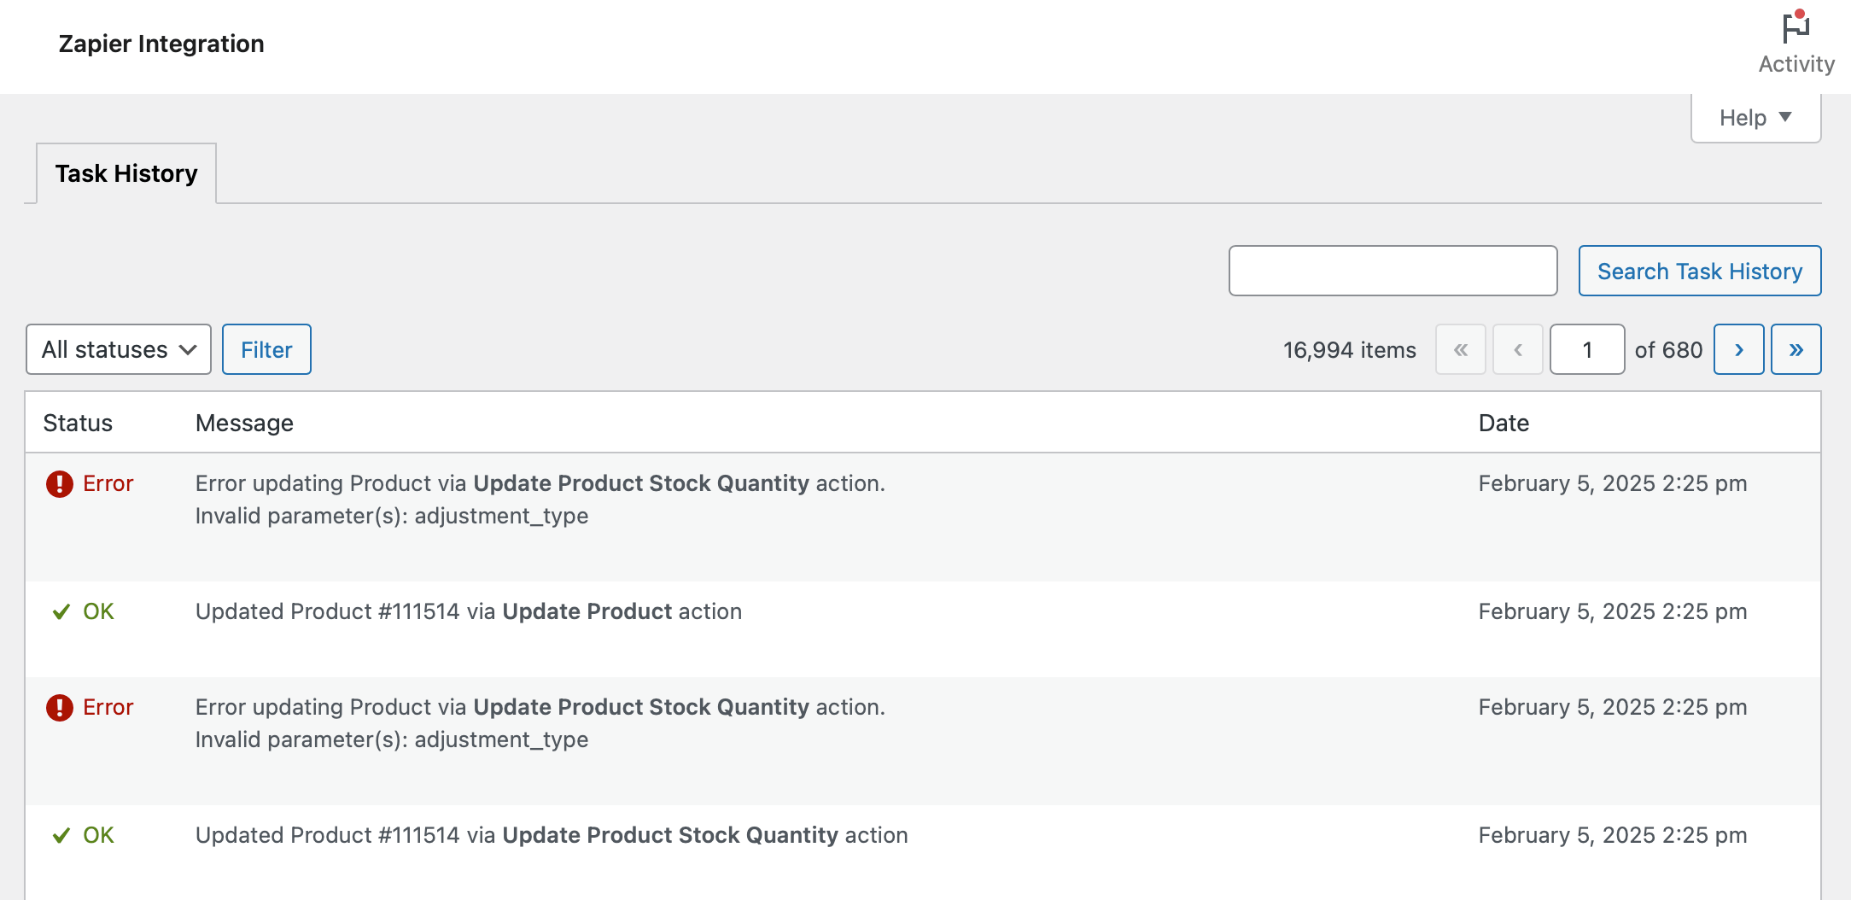The width and height of the screenshot is (1851, 900).
Task: Click the Status column header
Action: point(78,424)
